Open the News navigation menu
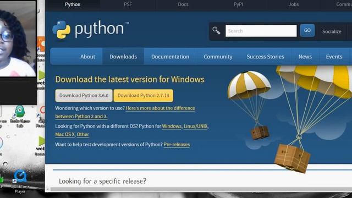The width and height of the screenshot is (352, 198). coord(305,57)
